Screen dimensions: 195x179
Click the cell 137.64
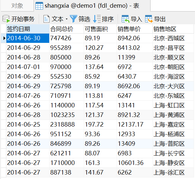[x=100, y=67]
